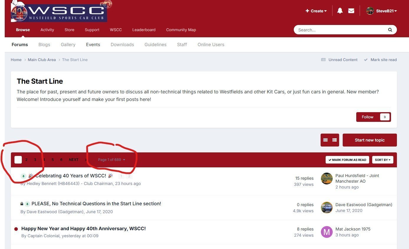Mark forum as read

(x=347, y=160)
